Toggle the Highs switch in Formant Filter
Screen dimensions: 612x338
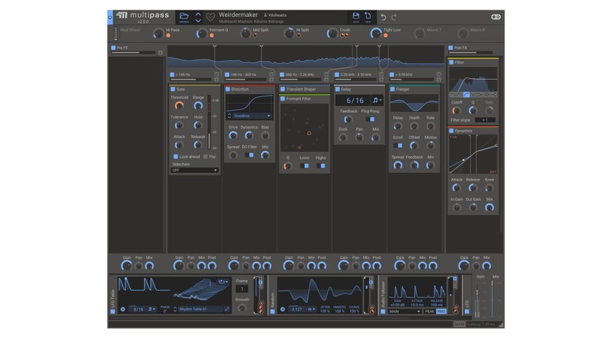point(321,166)
